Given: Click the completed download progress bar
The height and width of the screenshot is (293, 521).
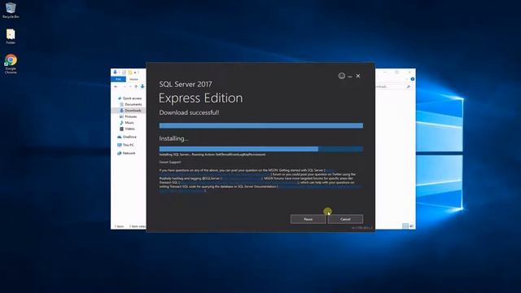Looking at the screenshot, I should coord(260,125).
